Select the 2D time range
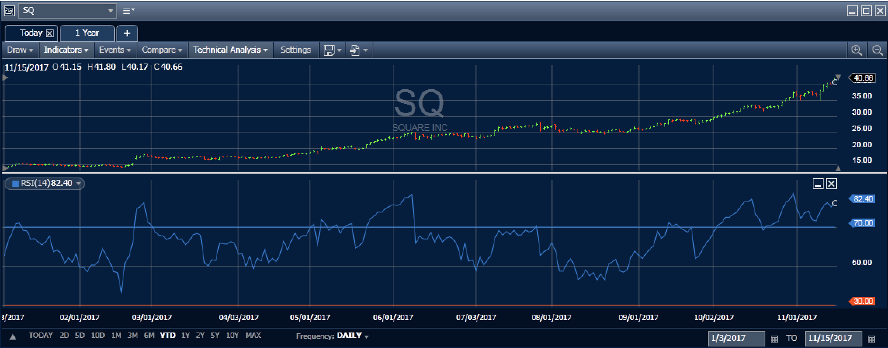This screenshot has width=888, height=348. [x=64, y=336]
